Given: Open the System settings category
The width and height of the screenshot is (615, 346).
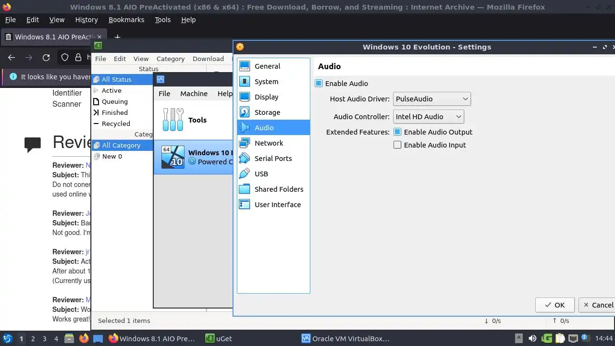Looking at the screenshot, I should [x=273, y=81].
